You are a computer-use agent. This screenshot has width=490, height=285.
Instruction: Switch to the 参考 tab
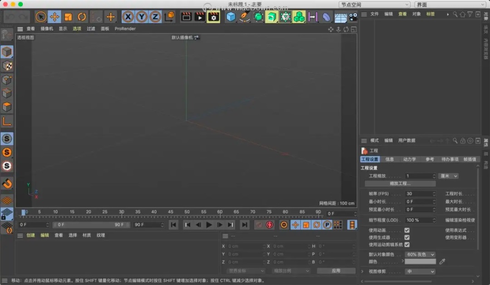(x=430, y=159)
